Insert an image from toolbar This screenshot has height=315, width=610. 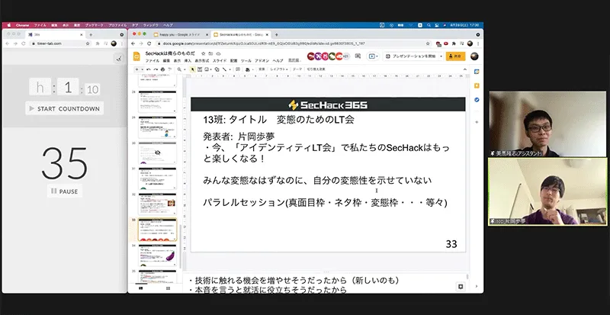click(207, 69)
